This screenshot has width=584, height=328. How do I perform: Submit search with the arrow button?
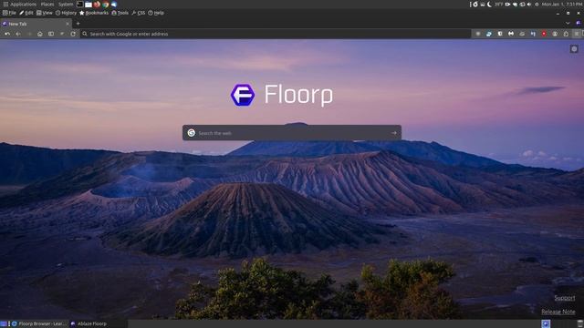point(394,133)
